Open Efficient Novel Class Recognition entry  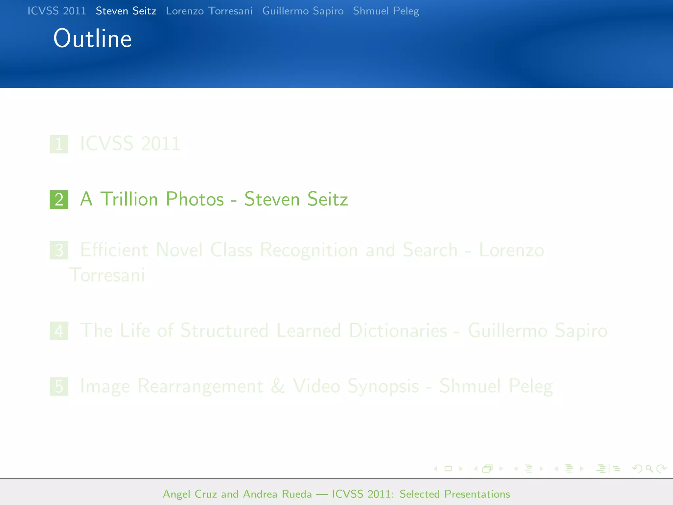point(306,262)
